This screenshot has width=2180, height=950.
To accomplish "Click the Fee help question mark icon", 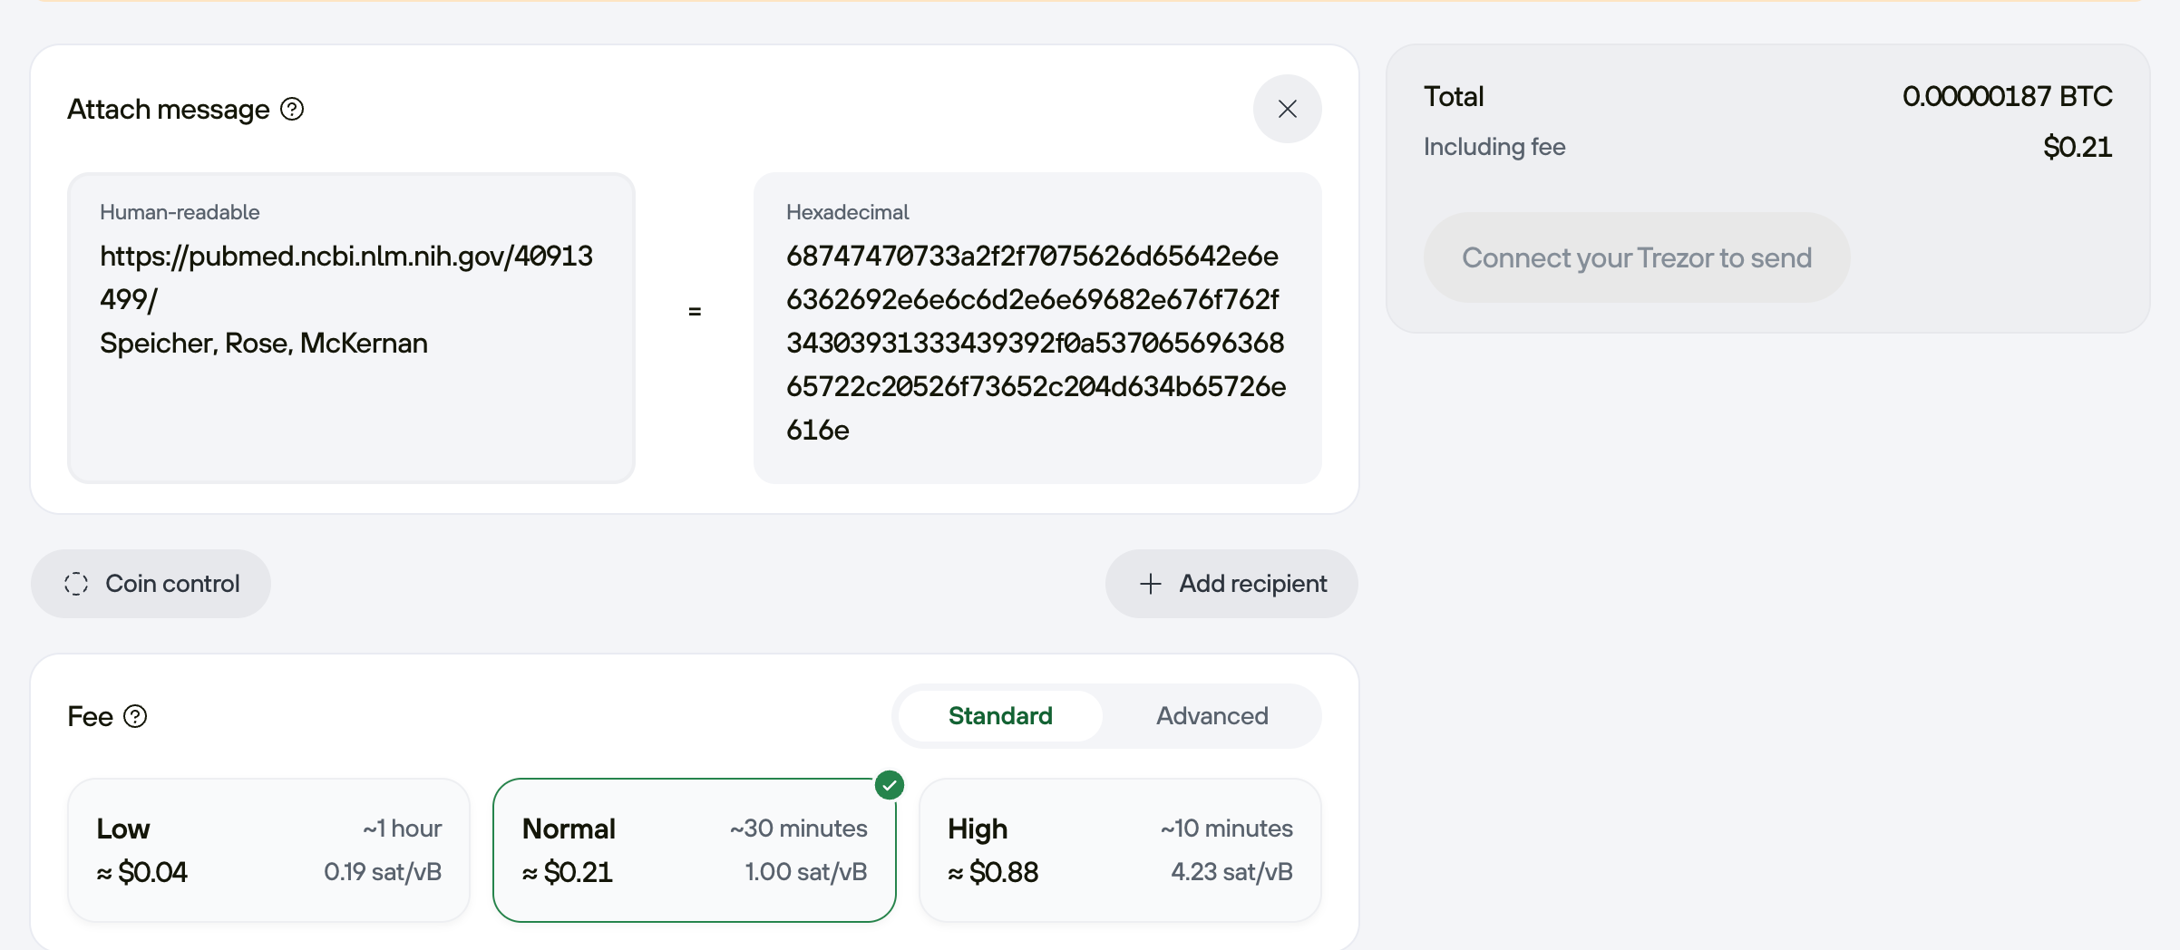I will click(x=135, y=716).
